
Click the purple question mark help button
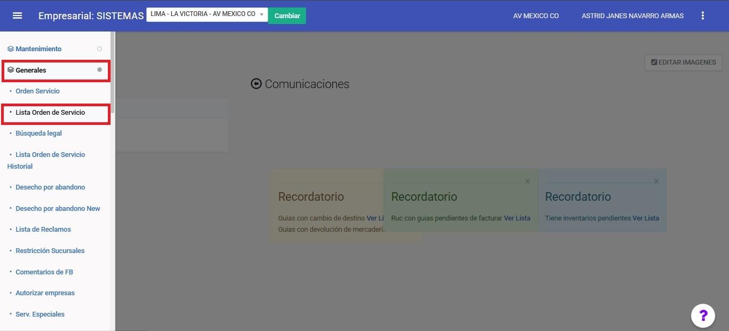pos(702,315)
